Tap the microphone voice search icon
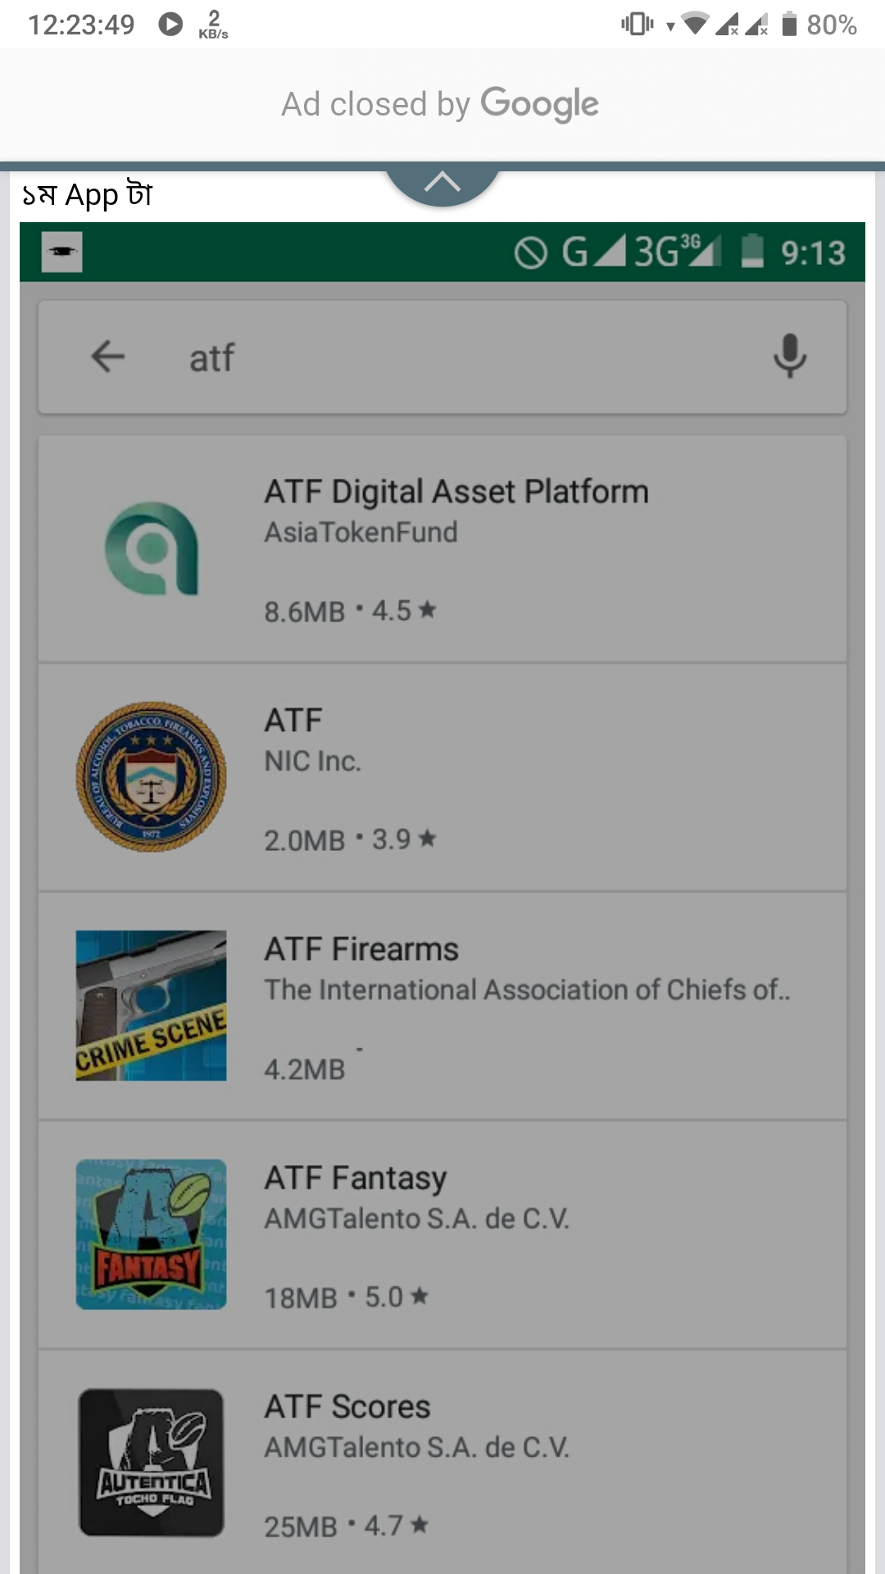The image size is (885, 1574). [x=789, y=356]
